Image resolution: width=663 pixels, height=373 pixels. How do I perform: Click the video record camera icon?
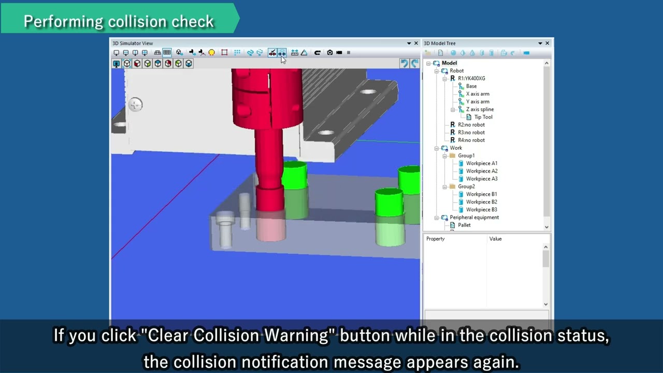pos(339,52)
